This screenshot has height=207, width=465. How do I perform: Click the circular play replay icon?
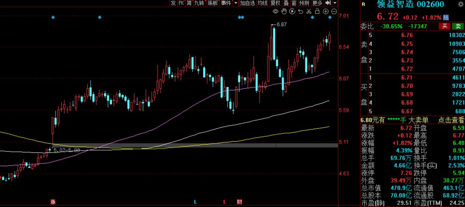(x=293, y=11)
